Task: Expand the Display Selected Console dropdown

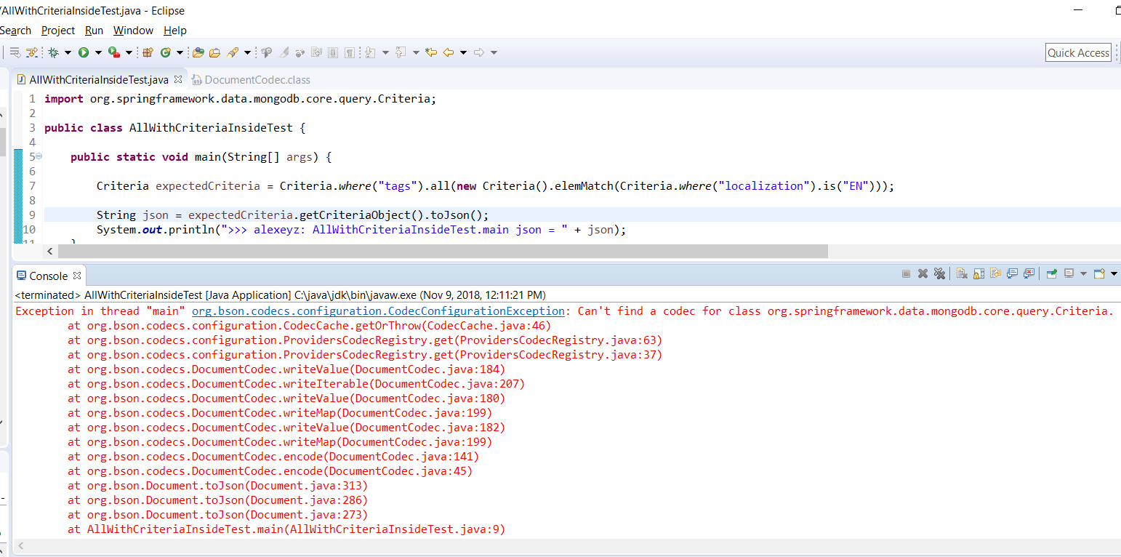Action: pyautogui.click(x=1083, y=273)
